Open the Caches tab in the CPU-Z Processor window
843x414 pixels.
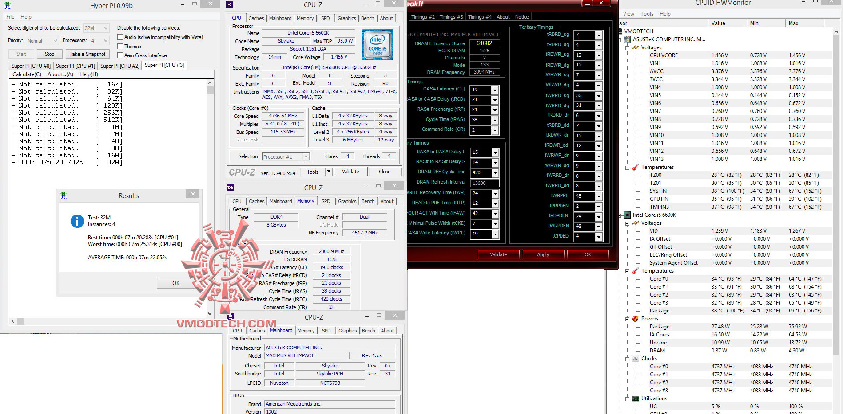click(x=256, y=18)
